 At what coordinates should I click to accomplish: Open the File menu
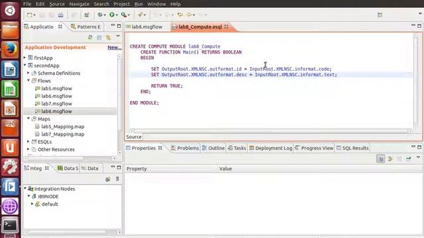[27, 4]
